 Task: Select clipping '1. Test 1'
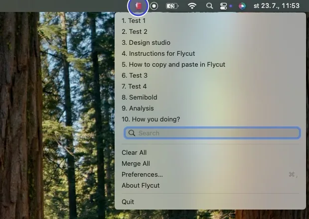(210, 21)
